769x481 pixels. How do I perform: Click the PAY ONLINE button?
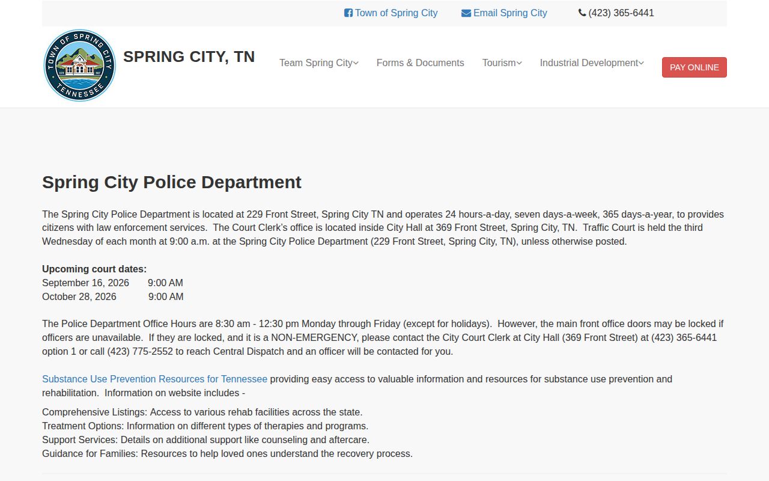click(x=695, y=67)
